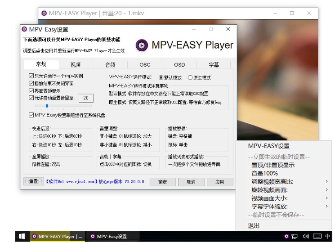
Task: Click text 点击OSC中对应的图标:切换
Action: coord(125,164)
